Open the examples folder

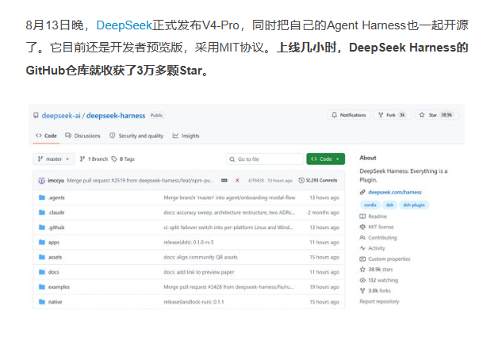59,287
